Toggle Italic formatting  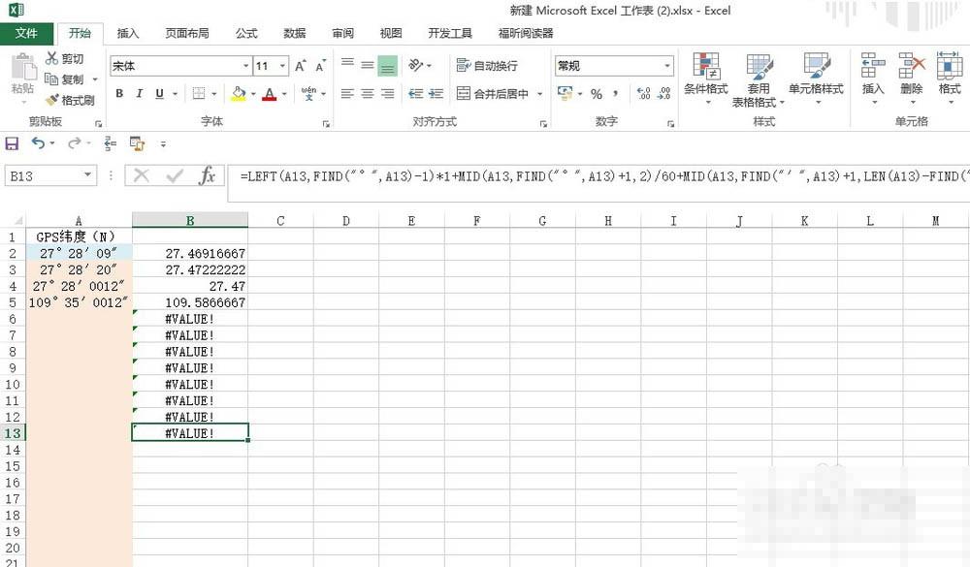click(139, 94)
